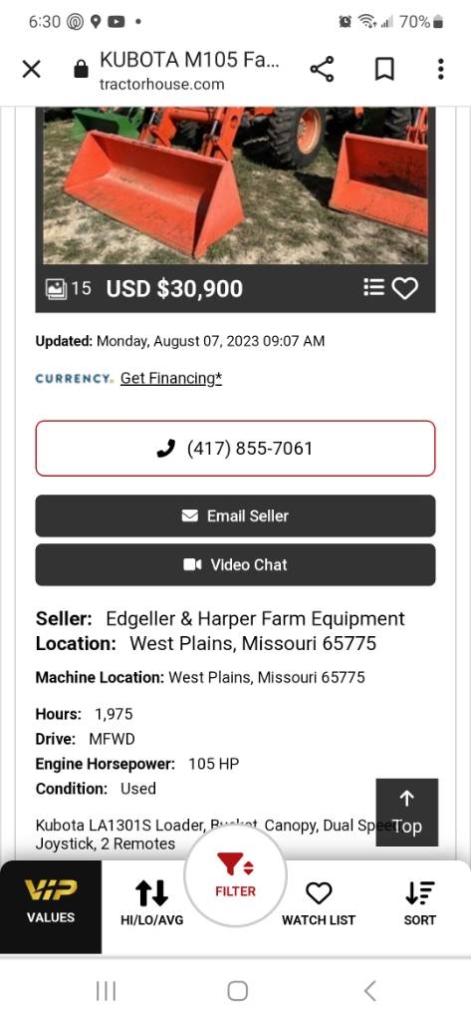Click the Get Financing link
This screenshot has width=471, height=1021.
pyautogui.click(x=171, y=378)
